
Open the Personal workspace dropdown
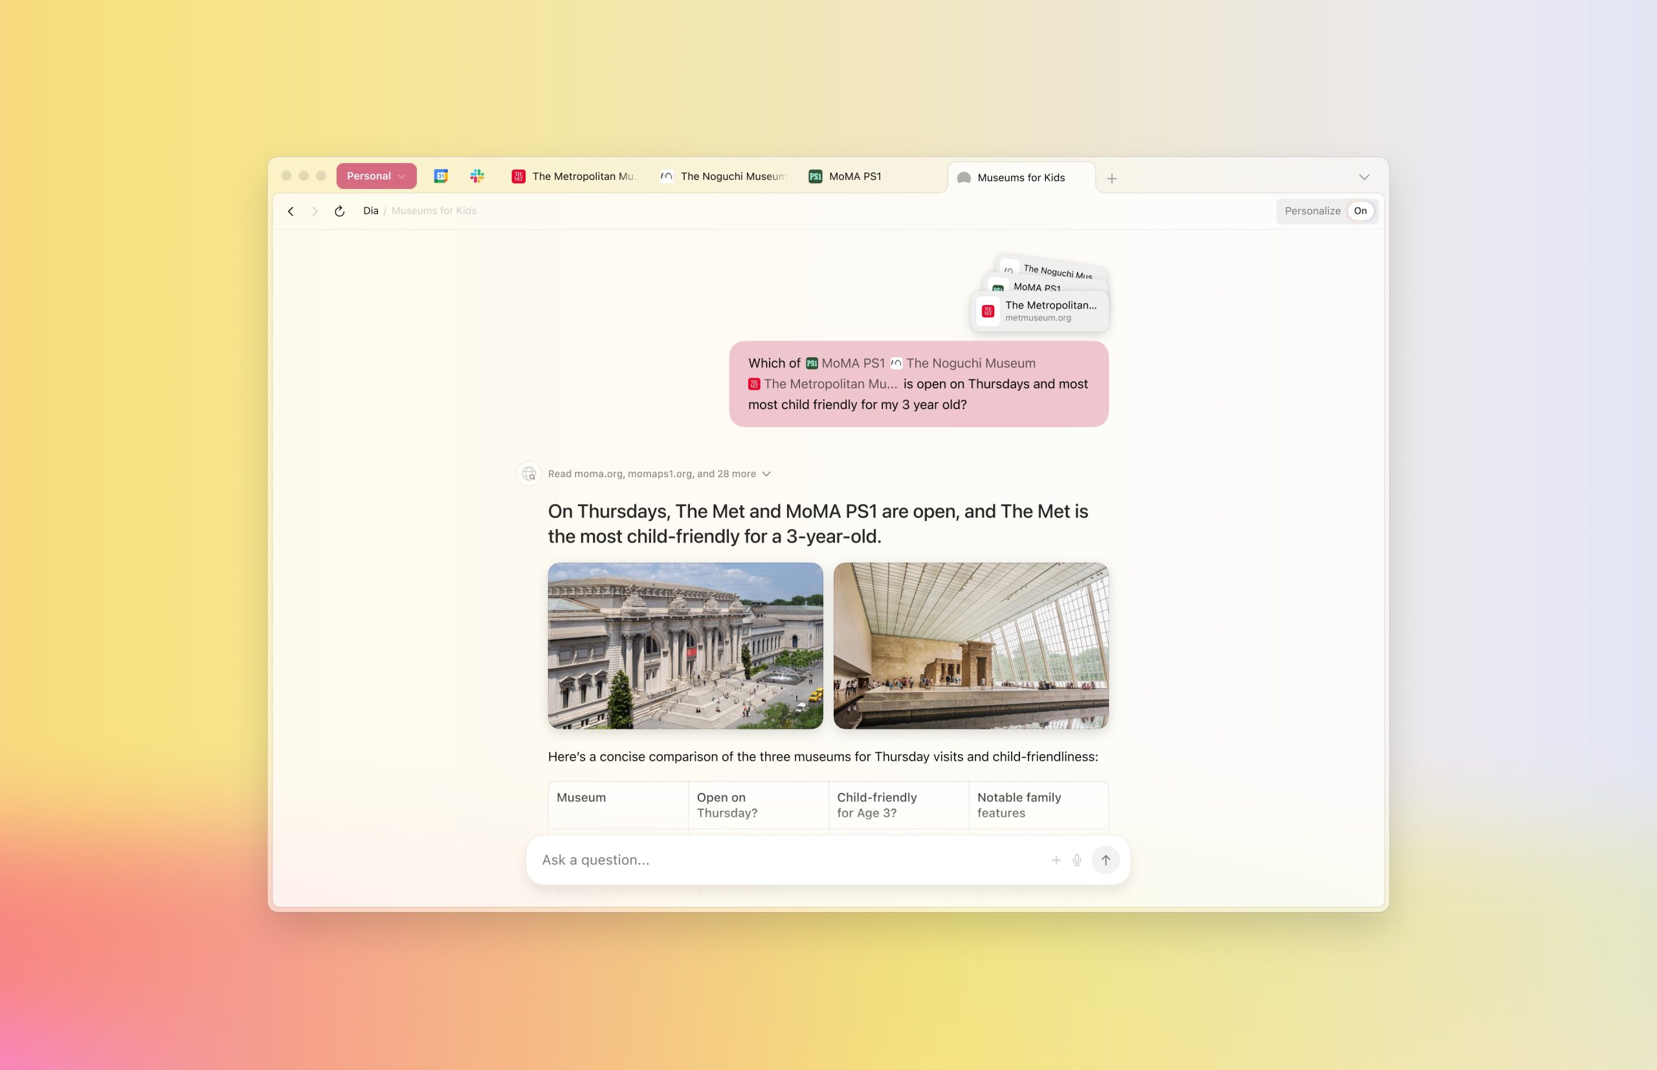click(x=376, y=176)
